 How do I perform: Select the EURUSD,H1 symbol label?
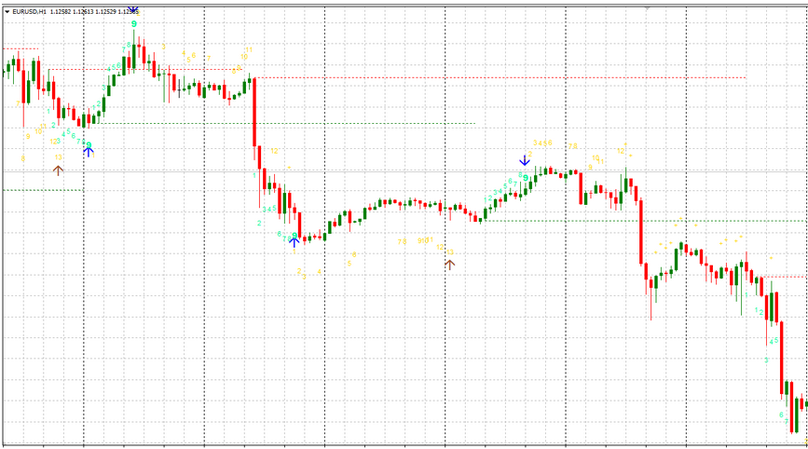tap(30, 11)
